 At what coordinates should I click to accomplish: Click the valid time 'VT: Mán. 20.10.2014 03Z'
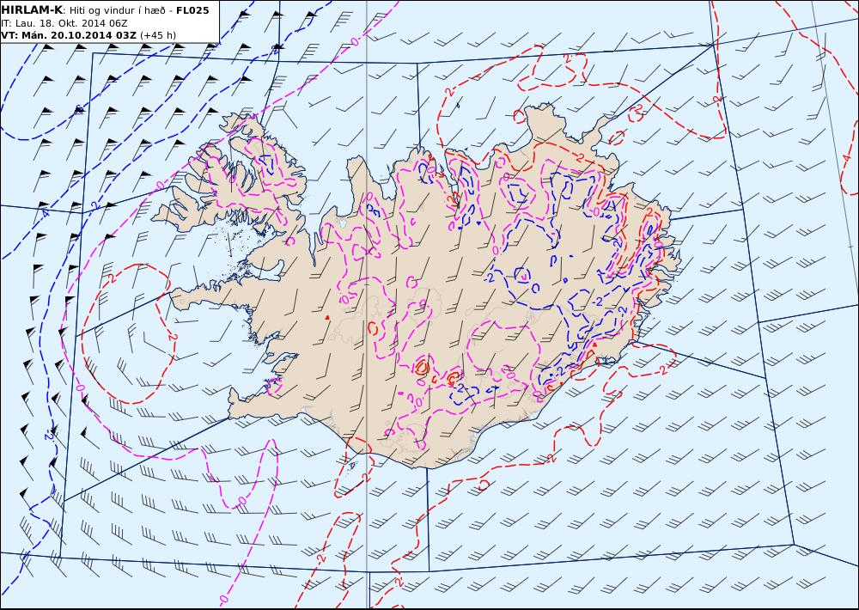click(x=70, y=35)
